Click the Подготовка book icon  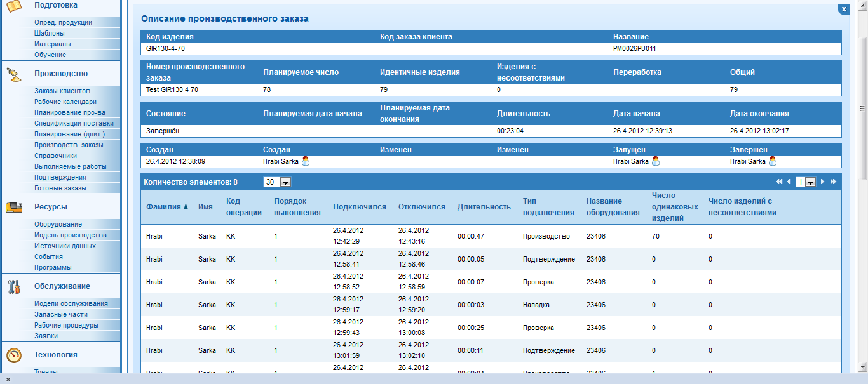(x=15, y=5)
